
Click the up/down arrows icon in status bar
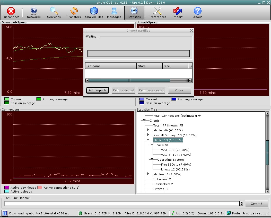coord(173,213)
